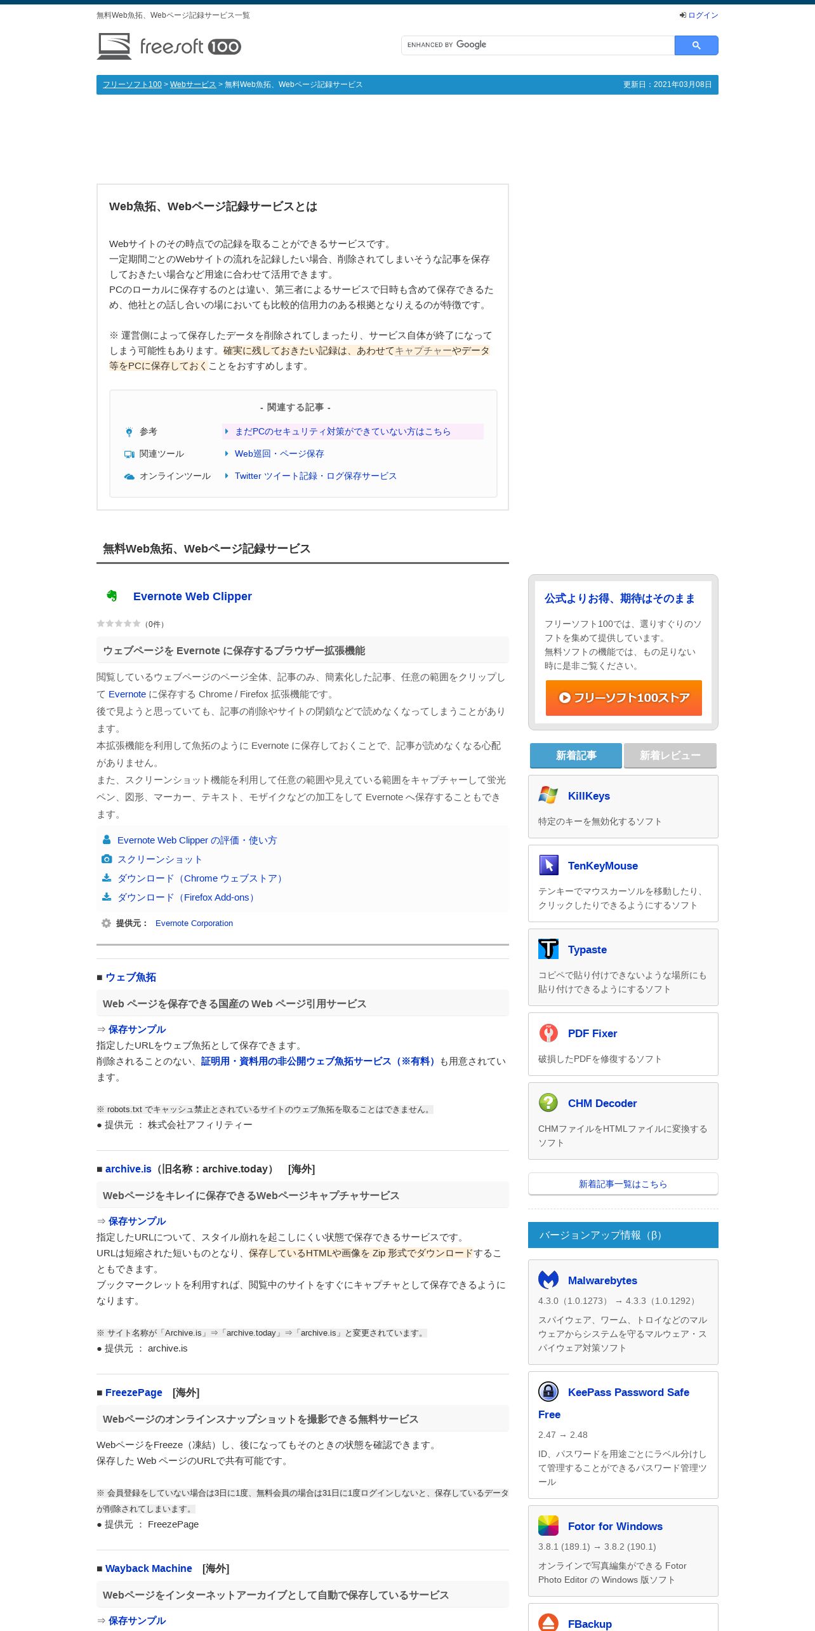Open the スクリーンショット link
Screen dimensions: 815x1631
pos(159,859)
